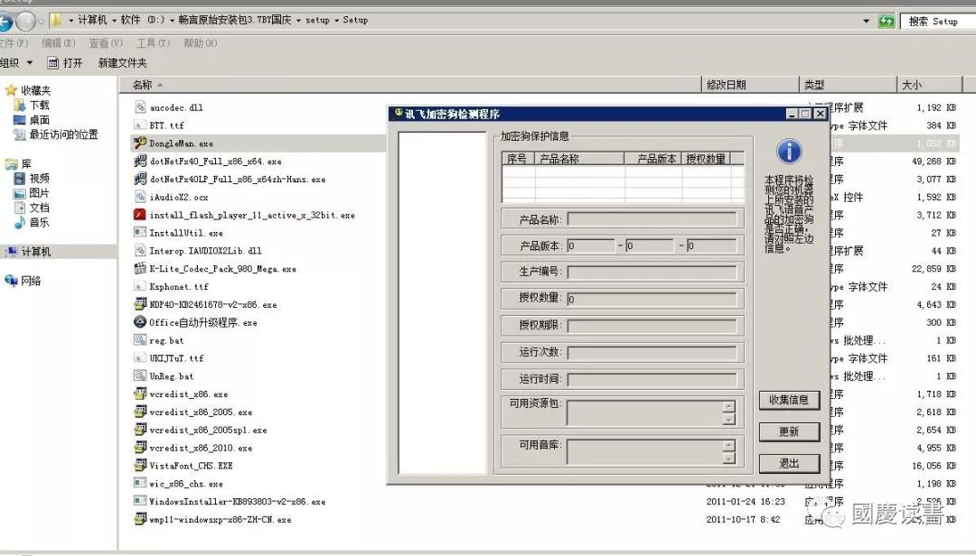Screen dimensions: 976x556
Task: Select the iAudioX2.ocx file icon
Action: [x=140, y=197]
